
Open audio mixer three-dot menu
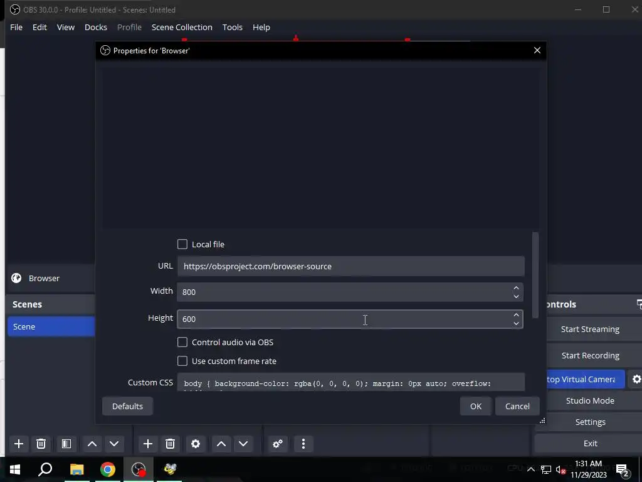pos(303,444)
